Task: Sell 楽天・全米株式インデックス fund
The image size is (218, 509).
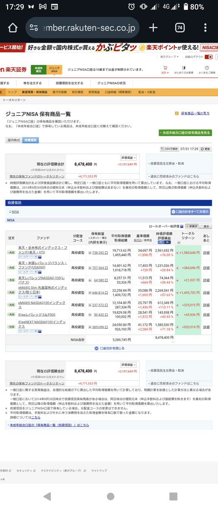Action: tap(11, 252)
